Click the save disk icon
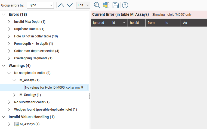Viewport: 207px width, 129px height. point(115,5)
